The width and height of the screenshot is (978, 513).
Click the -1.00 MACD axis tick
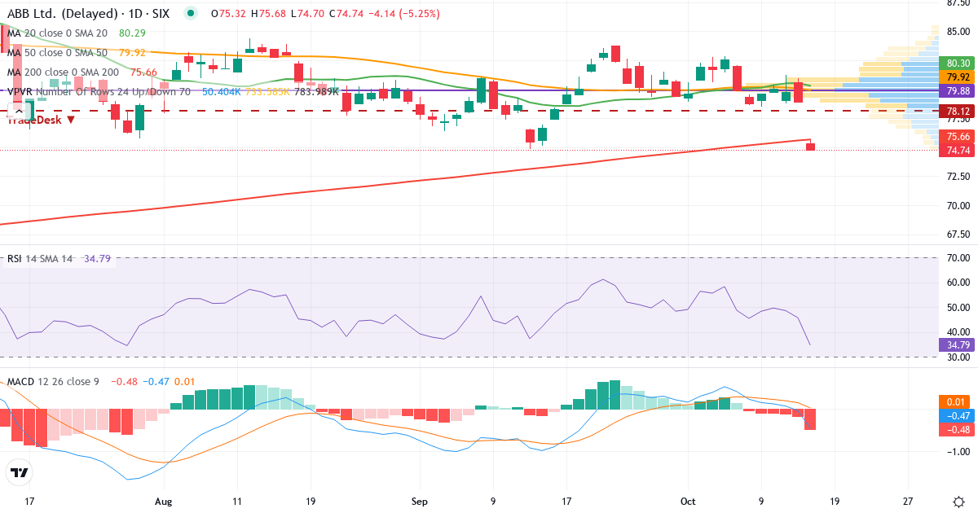958,451
